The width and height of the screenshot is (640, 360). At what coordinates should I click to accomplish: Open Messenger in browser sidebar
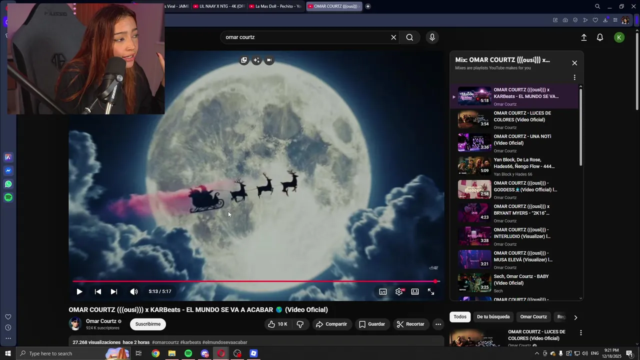(x=8, y=170)
